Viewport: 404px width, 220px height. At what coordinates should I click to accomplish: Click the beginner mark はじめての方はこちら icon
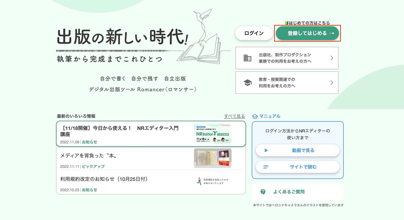287,23
